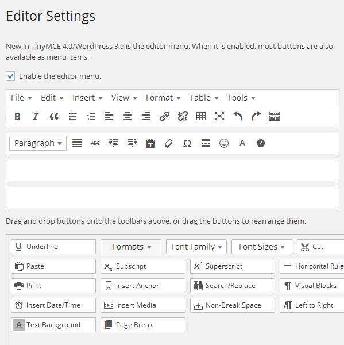This screenshot has height=345, width=344.
Task: Click the Insert link icon
Action: point(164,116)
